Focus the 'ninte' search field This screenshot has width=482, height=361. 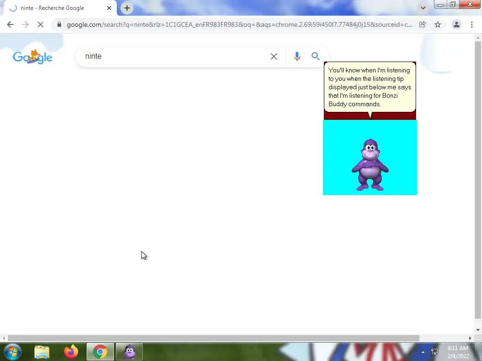tap(175, 56)
